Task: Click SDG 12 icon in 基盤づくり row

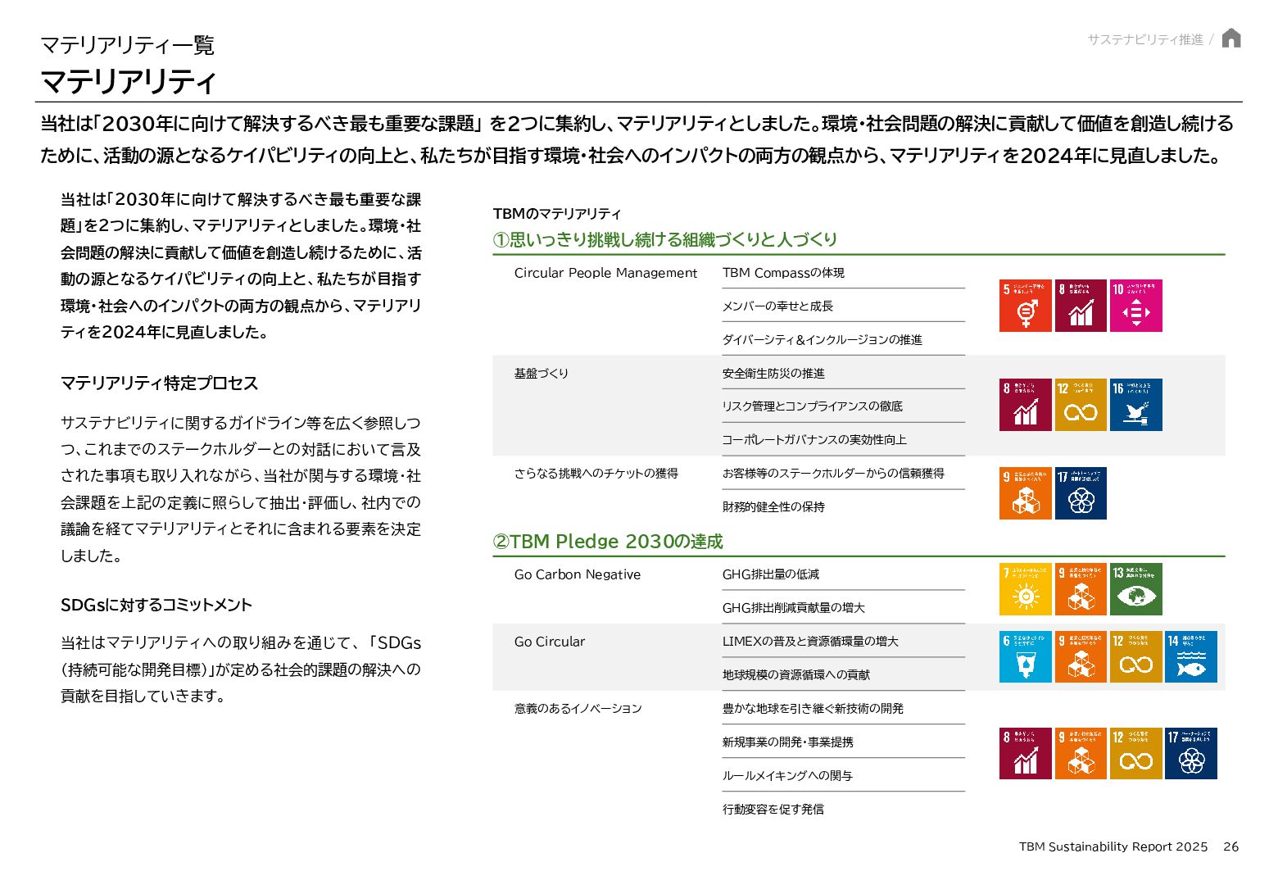Action: coord(1081,405)
